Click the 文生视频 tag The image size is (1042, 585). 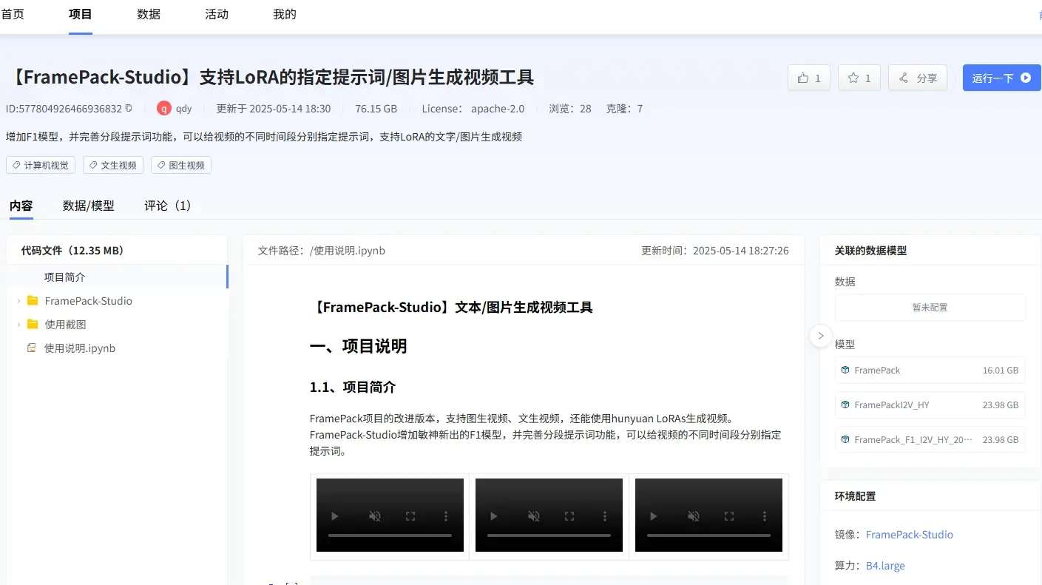[113, 165]
